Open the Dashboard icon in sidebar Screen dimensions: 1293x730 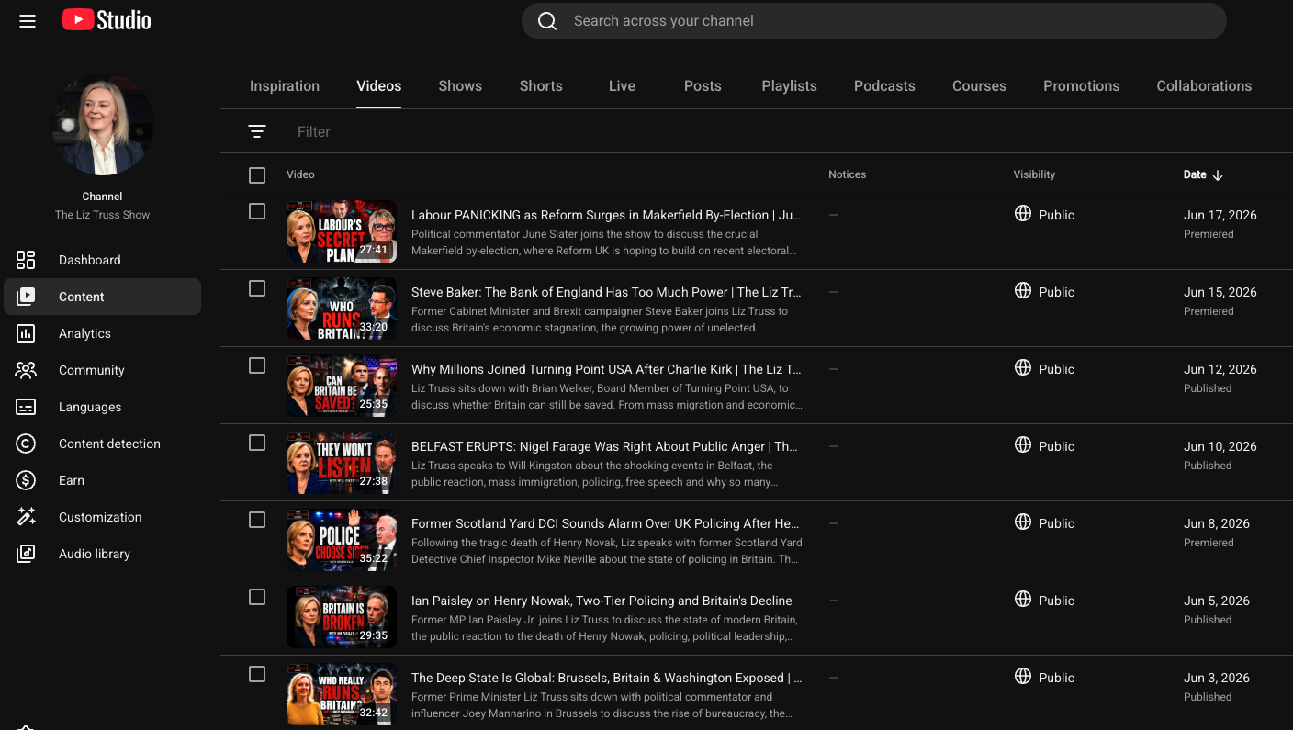tap(26, 260)
